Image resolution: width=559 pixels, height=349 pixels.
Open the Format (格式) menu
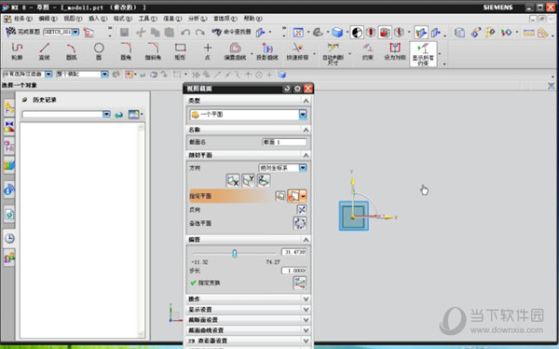pyautogui.click(x=123, y=19)
